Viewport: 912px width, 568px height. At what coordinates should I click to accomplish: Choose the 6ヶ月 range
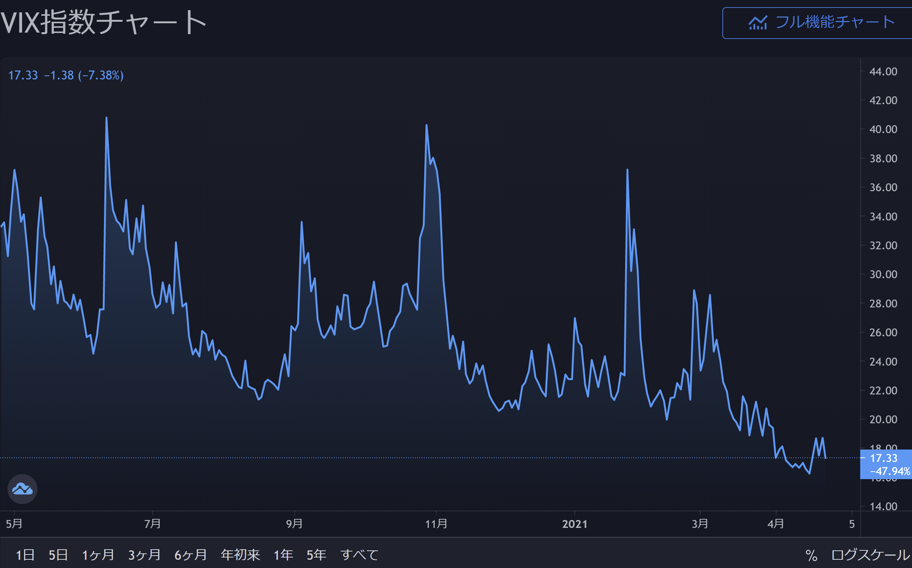190,555
